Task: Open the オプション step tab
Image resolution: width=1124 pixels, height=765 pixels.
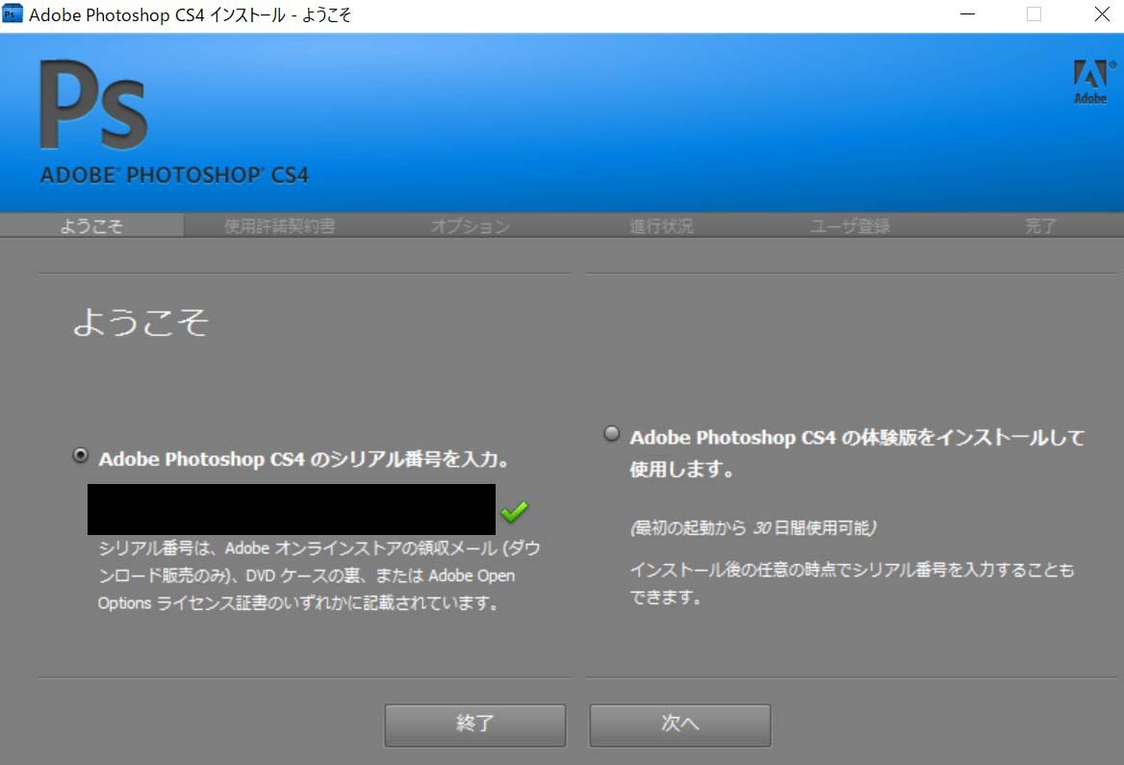Action: [471, 226]
